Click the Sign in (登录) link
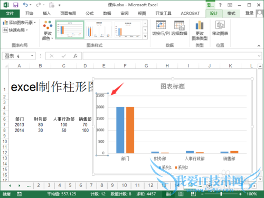This screenshot has height=198, width=264. point(249,13)
